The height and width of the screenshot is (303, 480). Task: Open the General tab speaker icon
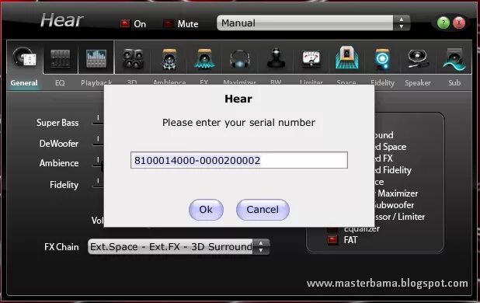(25, 57)
